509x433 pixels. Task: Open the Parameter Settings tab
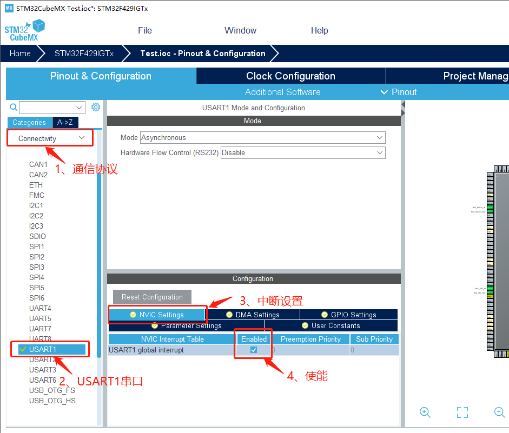(x=186, y=325)
